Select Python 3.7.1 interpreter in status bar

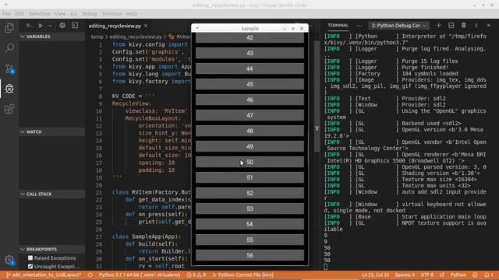pyautogui.click(x=140, y=275)
